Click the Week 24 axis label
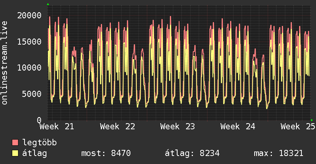Viewport: 316px width, 164px height. (x=238, y=127)
